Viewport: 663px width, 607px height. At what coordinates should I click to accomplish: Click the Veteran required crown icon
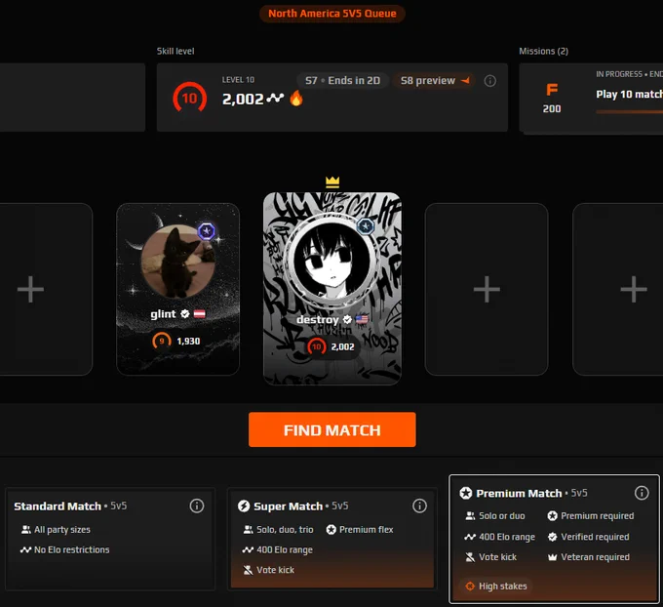[x=552, y=557]
